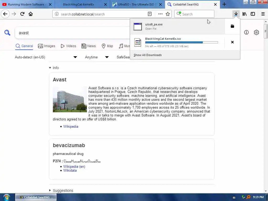The image size is (268, 201).
Task: Select the Map search category
Action: pos(107,46)
